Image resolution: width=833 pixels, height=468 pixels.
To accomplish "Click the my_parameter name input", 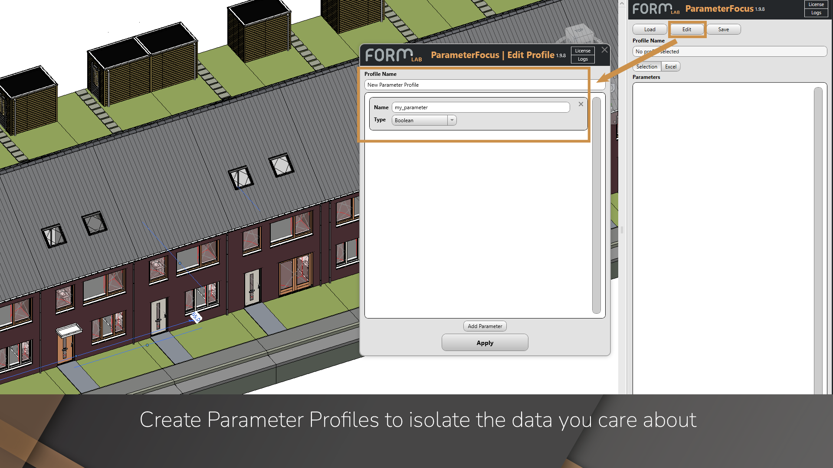I will [x=480, y=107].
